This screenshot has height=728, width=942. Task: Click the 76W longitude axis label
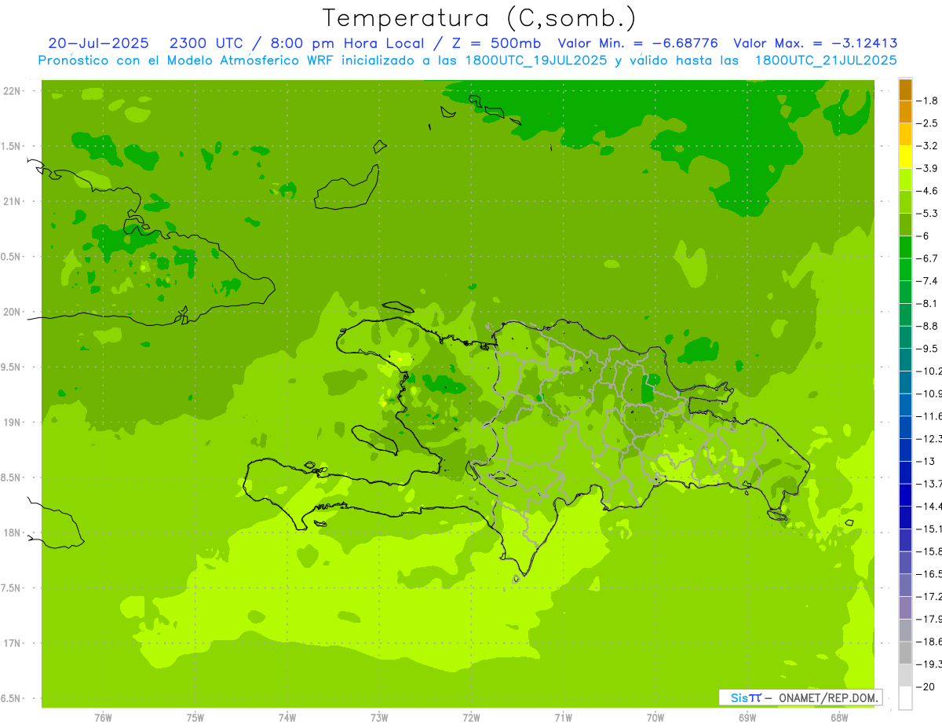click(x=103, y=718)
